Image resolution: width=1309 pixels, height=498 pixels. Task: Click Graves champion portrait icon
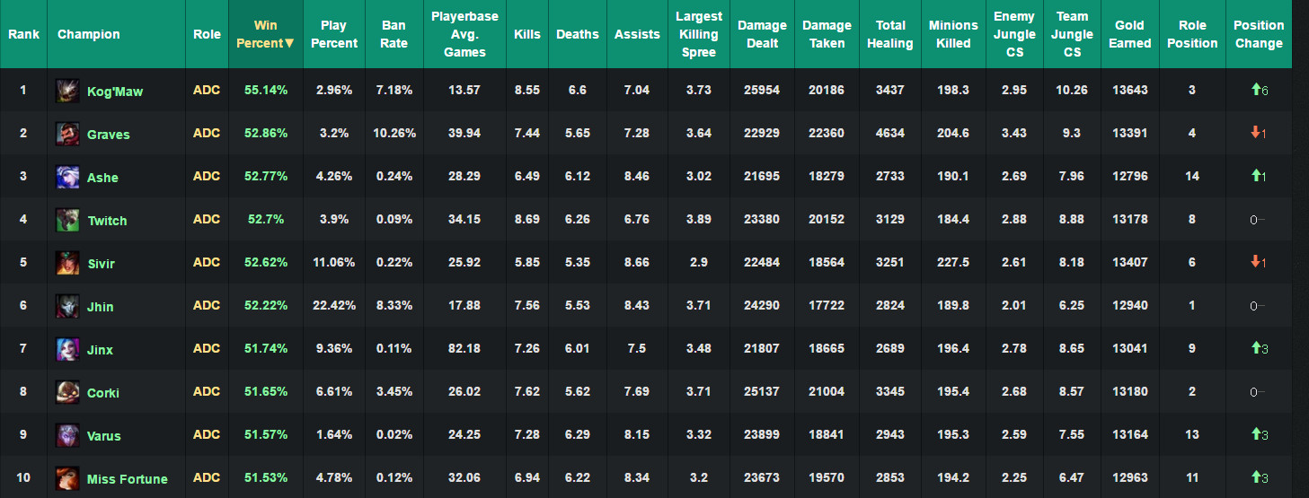pyautogui.click(x=66, y=133)
